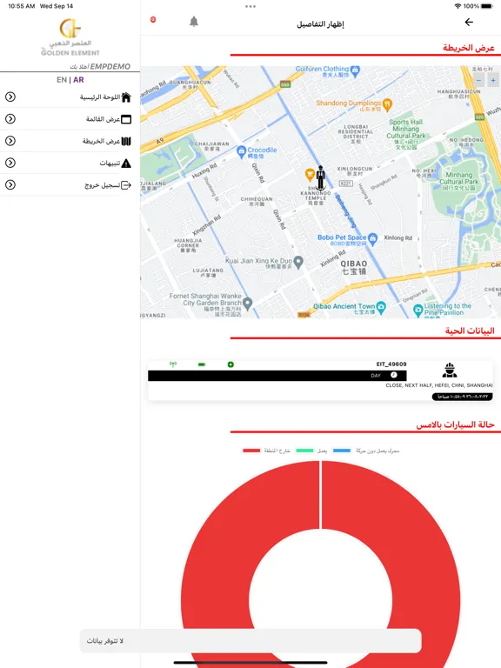Click the 10:55 AM time in status bar

21,6
